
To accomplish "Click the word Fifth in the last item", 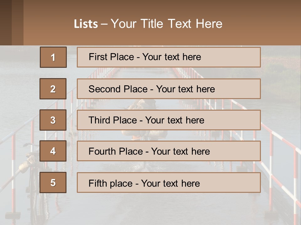I will 98,183.
